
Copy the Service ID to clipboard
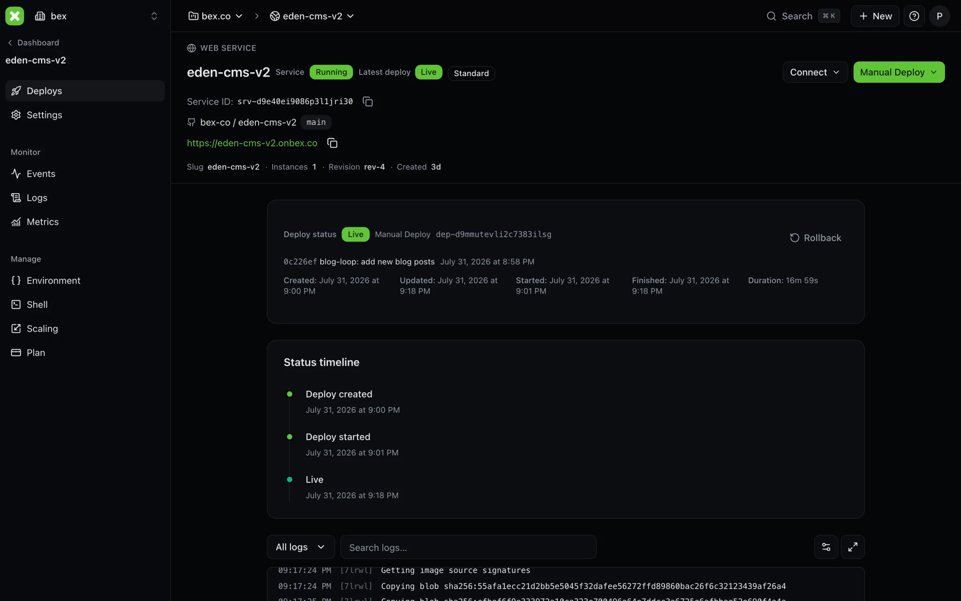pos(367,102)
